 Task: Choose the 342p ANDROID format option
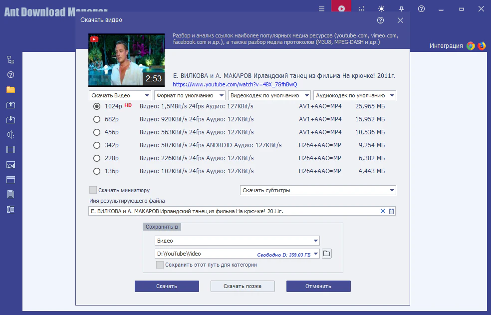click(x=97, y=145)
